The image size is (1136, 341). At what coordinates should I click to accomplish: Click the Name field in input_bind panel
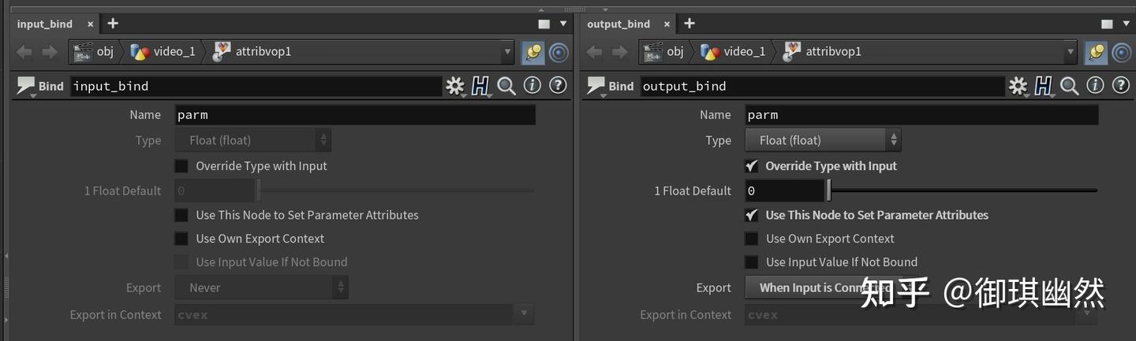pyautogui.click(x=354, y=115)
